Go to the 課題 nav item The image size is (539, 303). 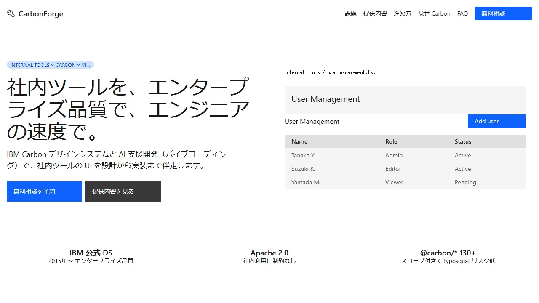pos(351,13)
